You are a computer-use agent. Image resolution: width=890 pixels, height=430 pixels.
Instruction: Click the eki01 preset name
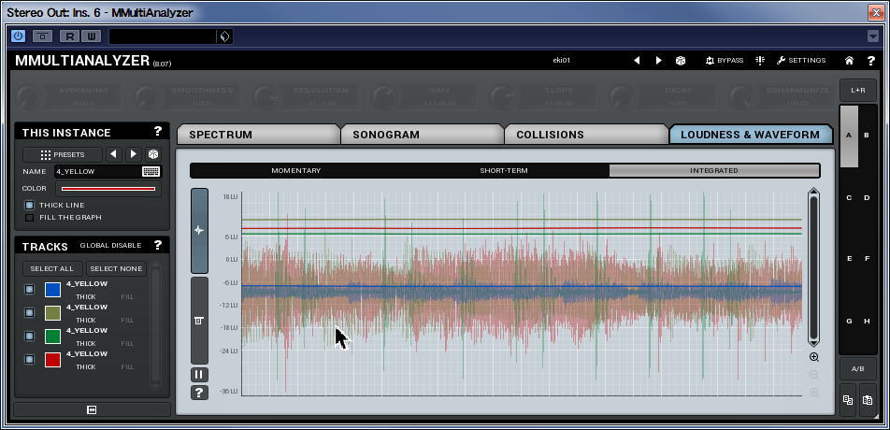coord(561,60)
